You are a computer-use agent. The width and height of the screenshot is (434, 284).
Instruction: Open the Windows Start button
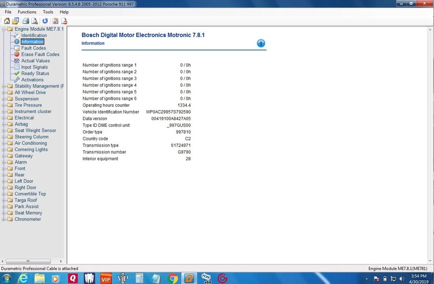tap(6, 278)
